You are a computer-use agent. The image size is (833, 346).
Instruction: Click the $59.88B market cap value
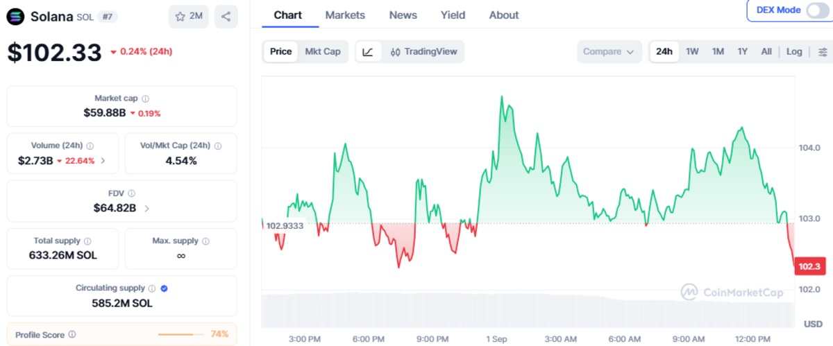(104, 113)
